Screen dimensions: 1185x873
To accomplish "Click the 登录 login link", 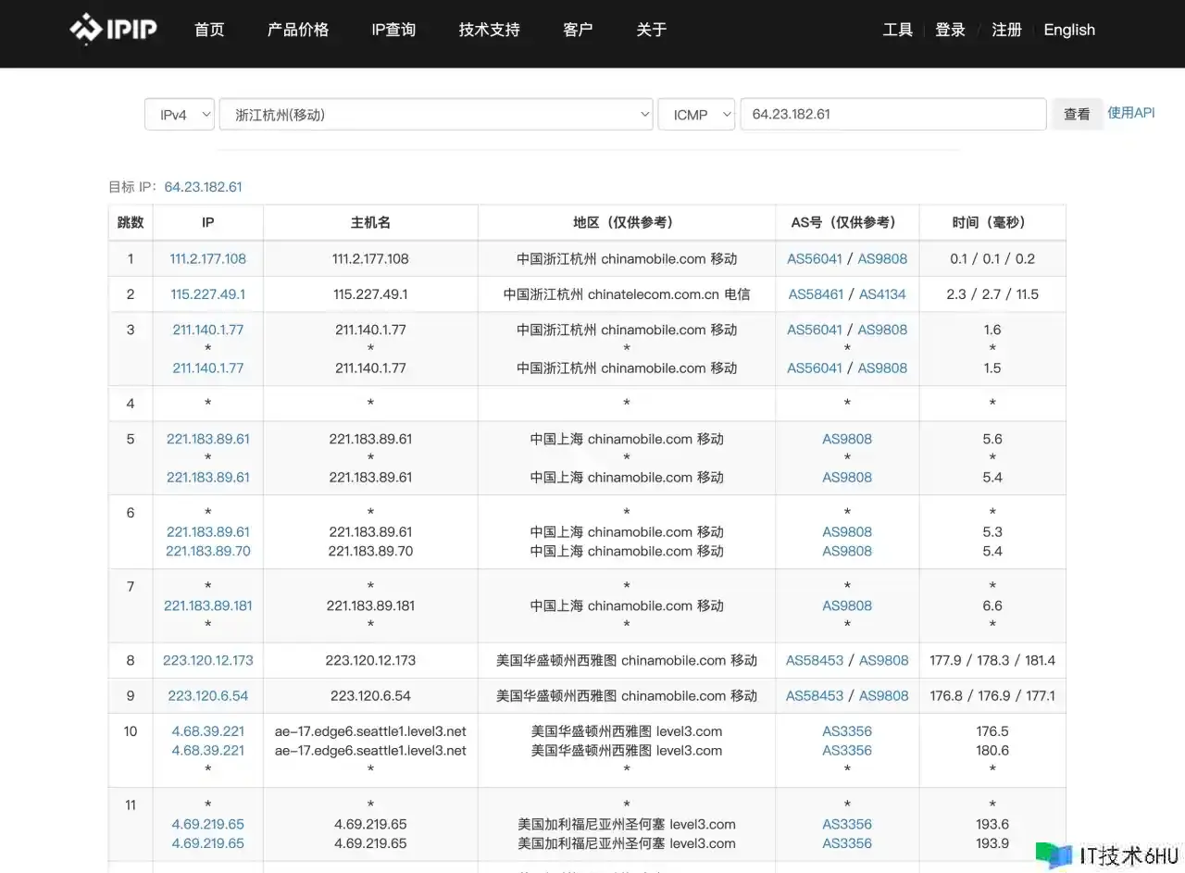I will point(950,30).
